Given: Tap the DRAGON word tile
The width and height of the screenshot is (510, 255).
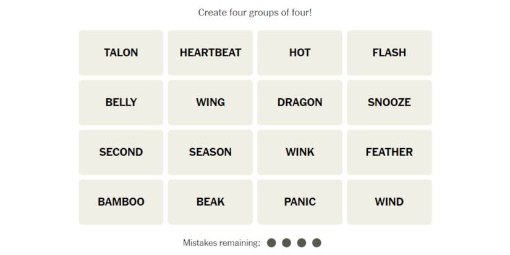Looking at the screenshot, I should tap(300, 102).
